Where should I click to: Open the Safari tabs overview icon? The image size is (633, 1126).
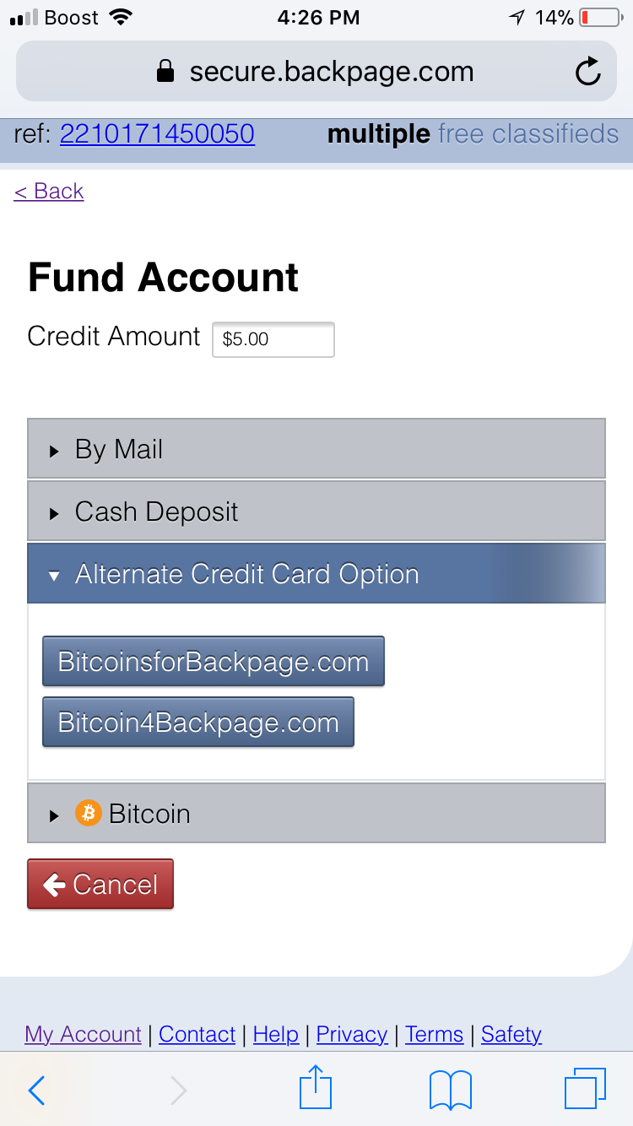(585, 1089)
